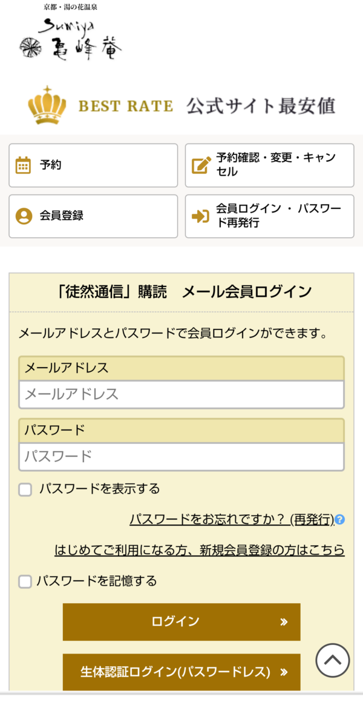Click the blue help question mark icon

pos(341,519)
